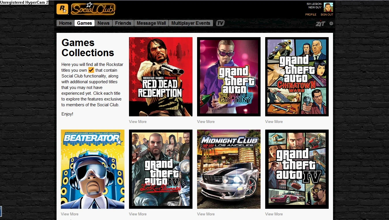Image resolution: width=389 pixels, height=220 pixels.
Task: Open the Multiplayer Events tab
Action: click(191, 23)
